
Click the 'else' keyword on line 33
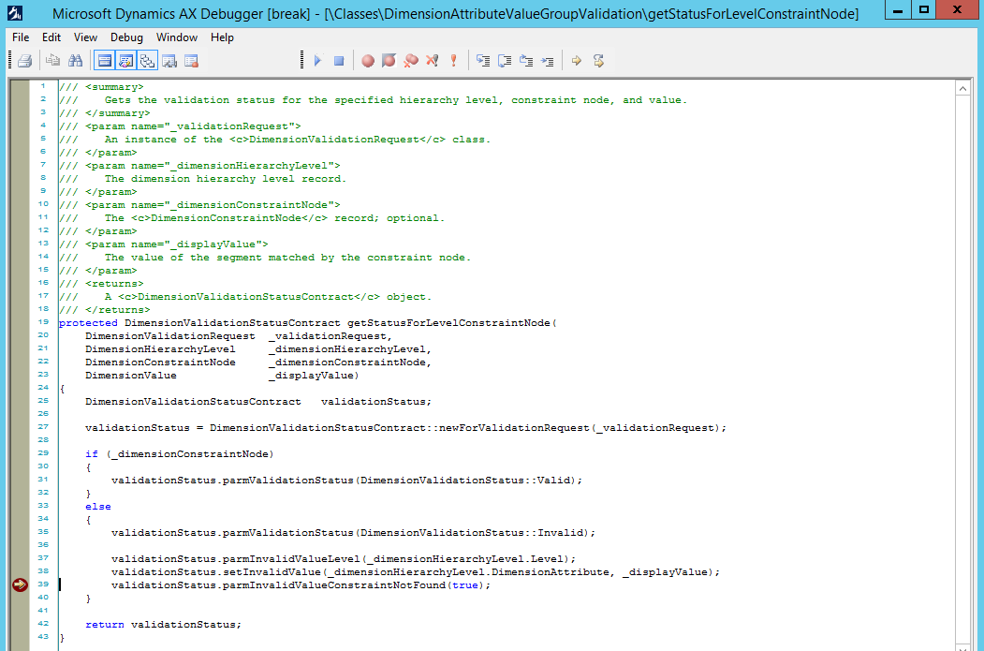(98, 508)
